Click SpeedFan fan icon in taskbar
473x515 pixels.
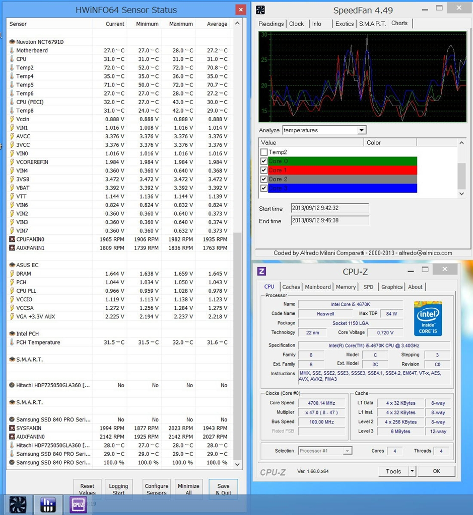click(18, 504)
